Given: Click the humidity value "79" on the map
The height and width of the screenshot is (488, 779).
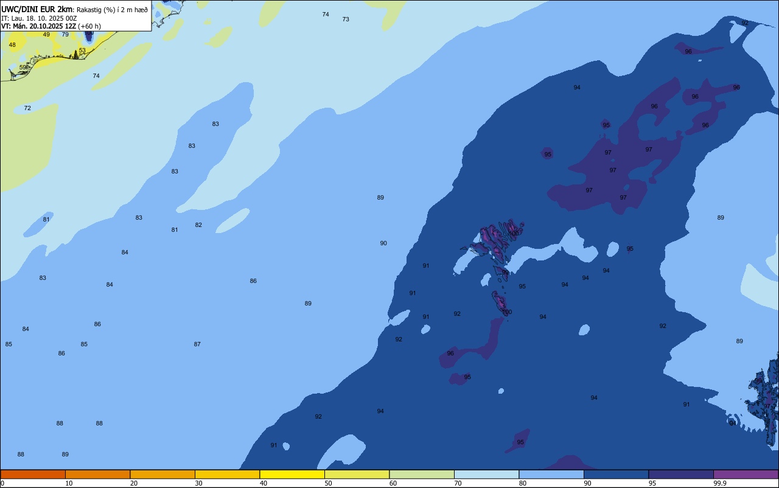Looking at the screenshot, I should click(65, 35).
